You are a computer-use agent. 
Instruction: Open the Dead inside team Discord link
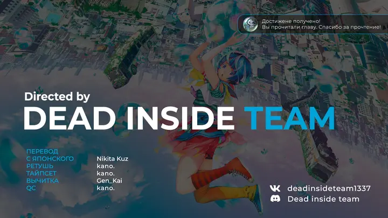(x=323, y=199)
